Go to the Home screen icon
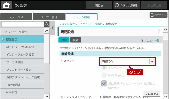 [x=6, y=5]
